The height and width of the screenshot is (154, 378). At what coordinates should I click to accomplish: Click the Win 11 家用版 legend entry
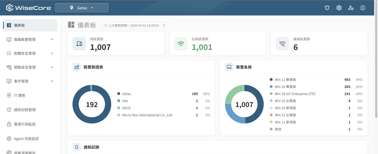[316, 122]
